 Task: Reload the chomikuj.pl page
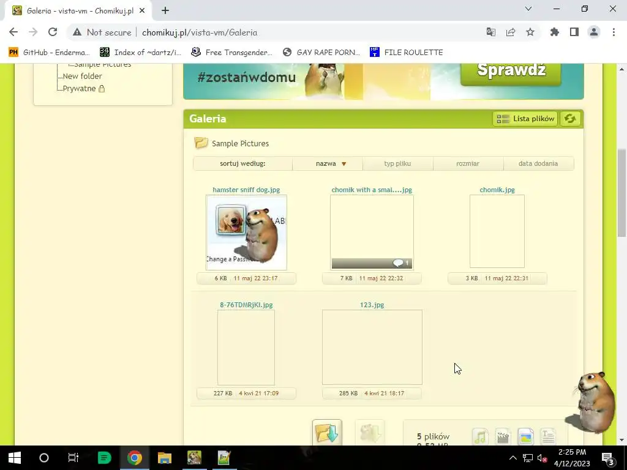point(53,32)
